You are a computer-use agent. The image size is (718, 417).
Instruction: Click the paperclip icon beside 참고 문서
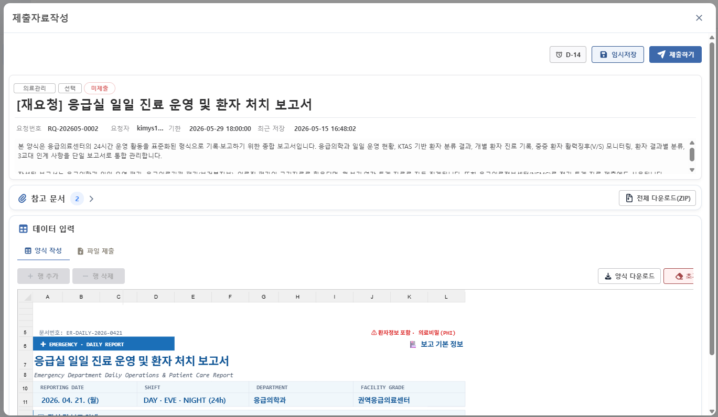23,199
